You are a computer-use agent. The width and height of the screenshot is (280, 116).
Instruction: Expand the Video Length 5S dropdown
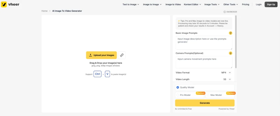click(226, 79)
